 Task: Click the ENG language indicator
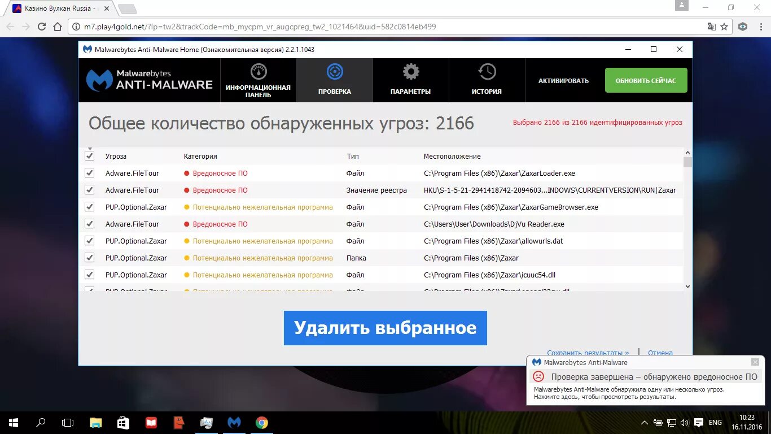click(715, 423)
